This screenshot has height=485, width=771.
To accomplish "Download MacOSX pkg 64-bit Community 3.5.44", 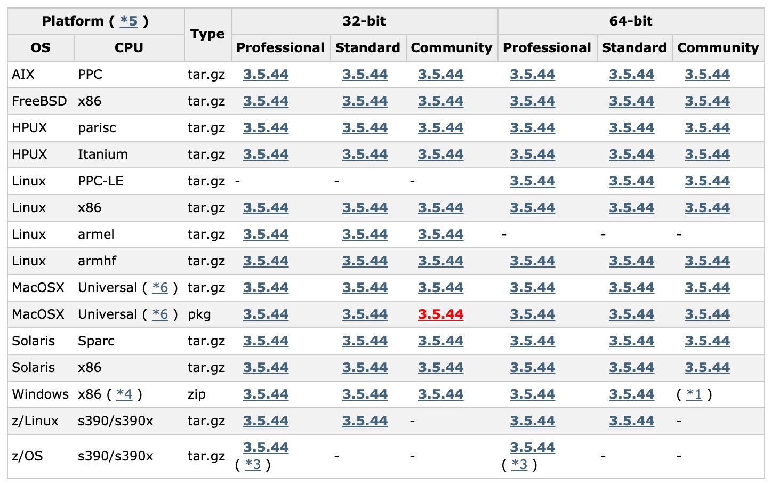I will tap(707, 314).
